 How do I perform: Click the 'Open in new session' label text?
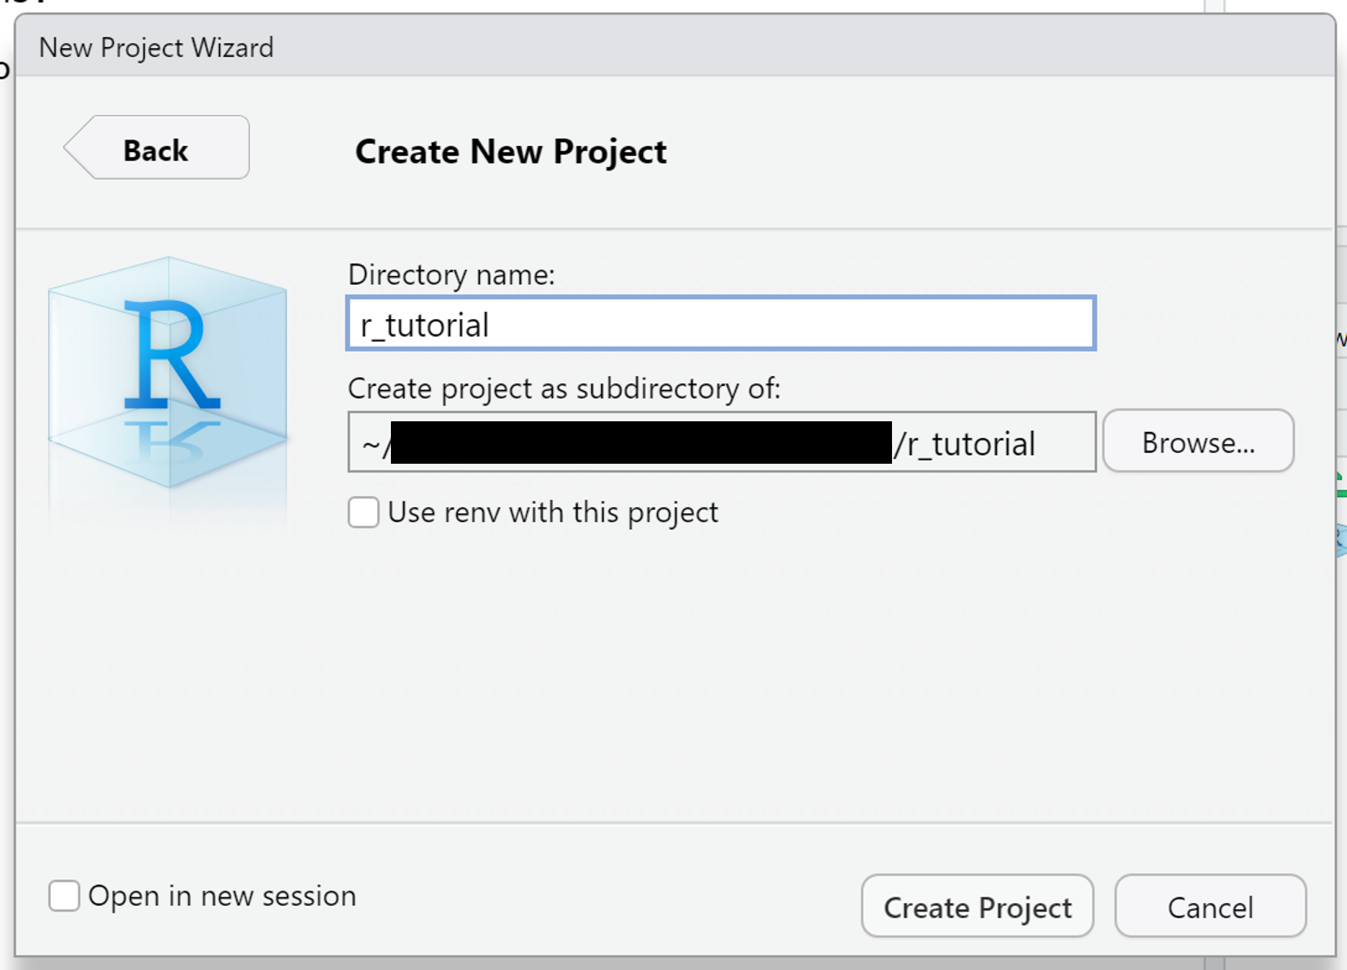(x=222, y=896)
